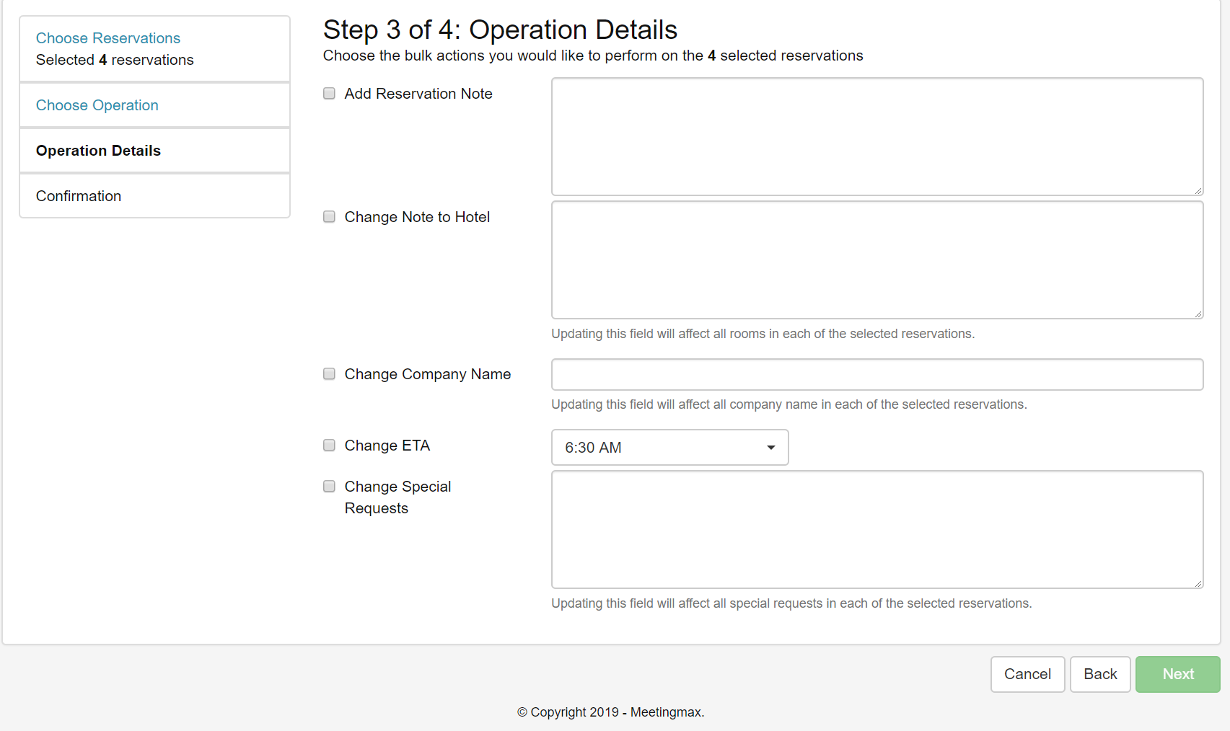Image resolution: width=1230 pixels, height=731 pixels.
Task: Enable Change Special Requests checkbox
Action: [329, 487]
